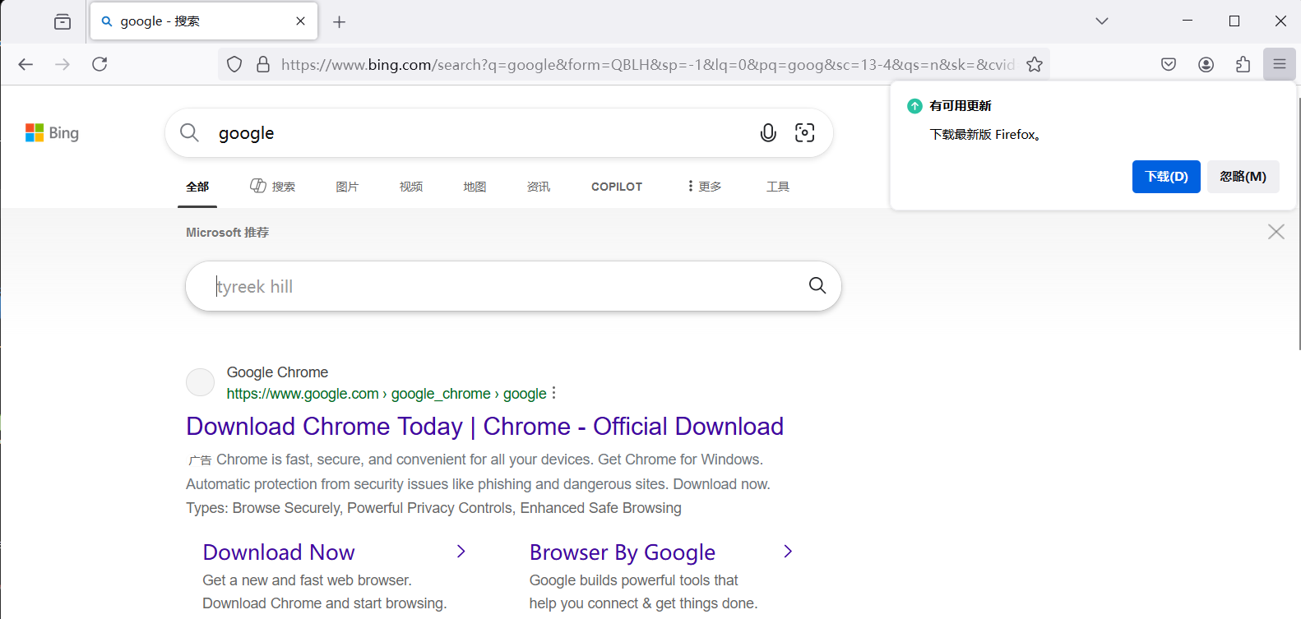The image size is (1301, 619).
Task: Expand the list all tabs dropdown
Action: [1102, 21]
